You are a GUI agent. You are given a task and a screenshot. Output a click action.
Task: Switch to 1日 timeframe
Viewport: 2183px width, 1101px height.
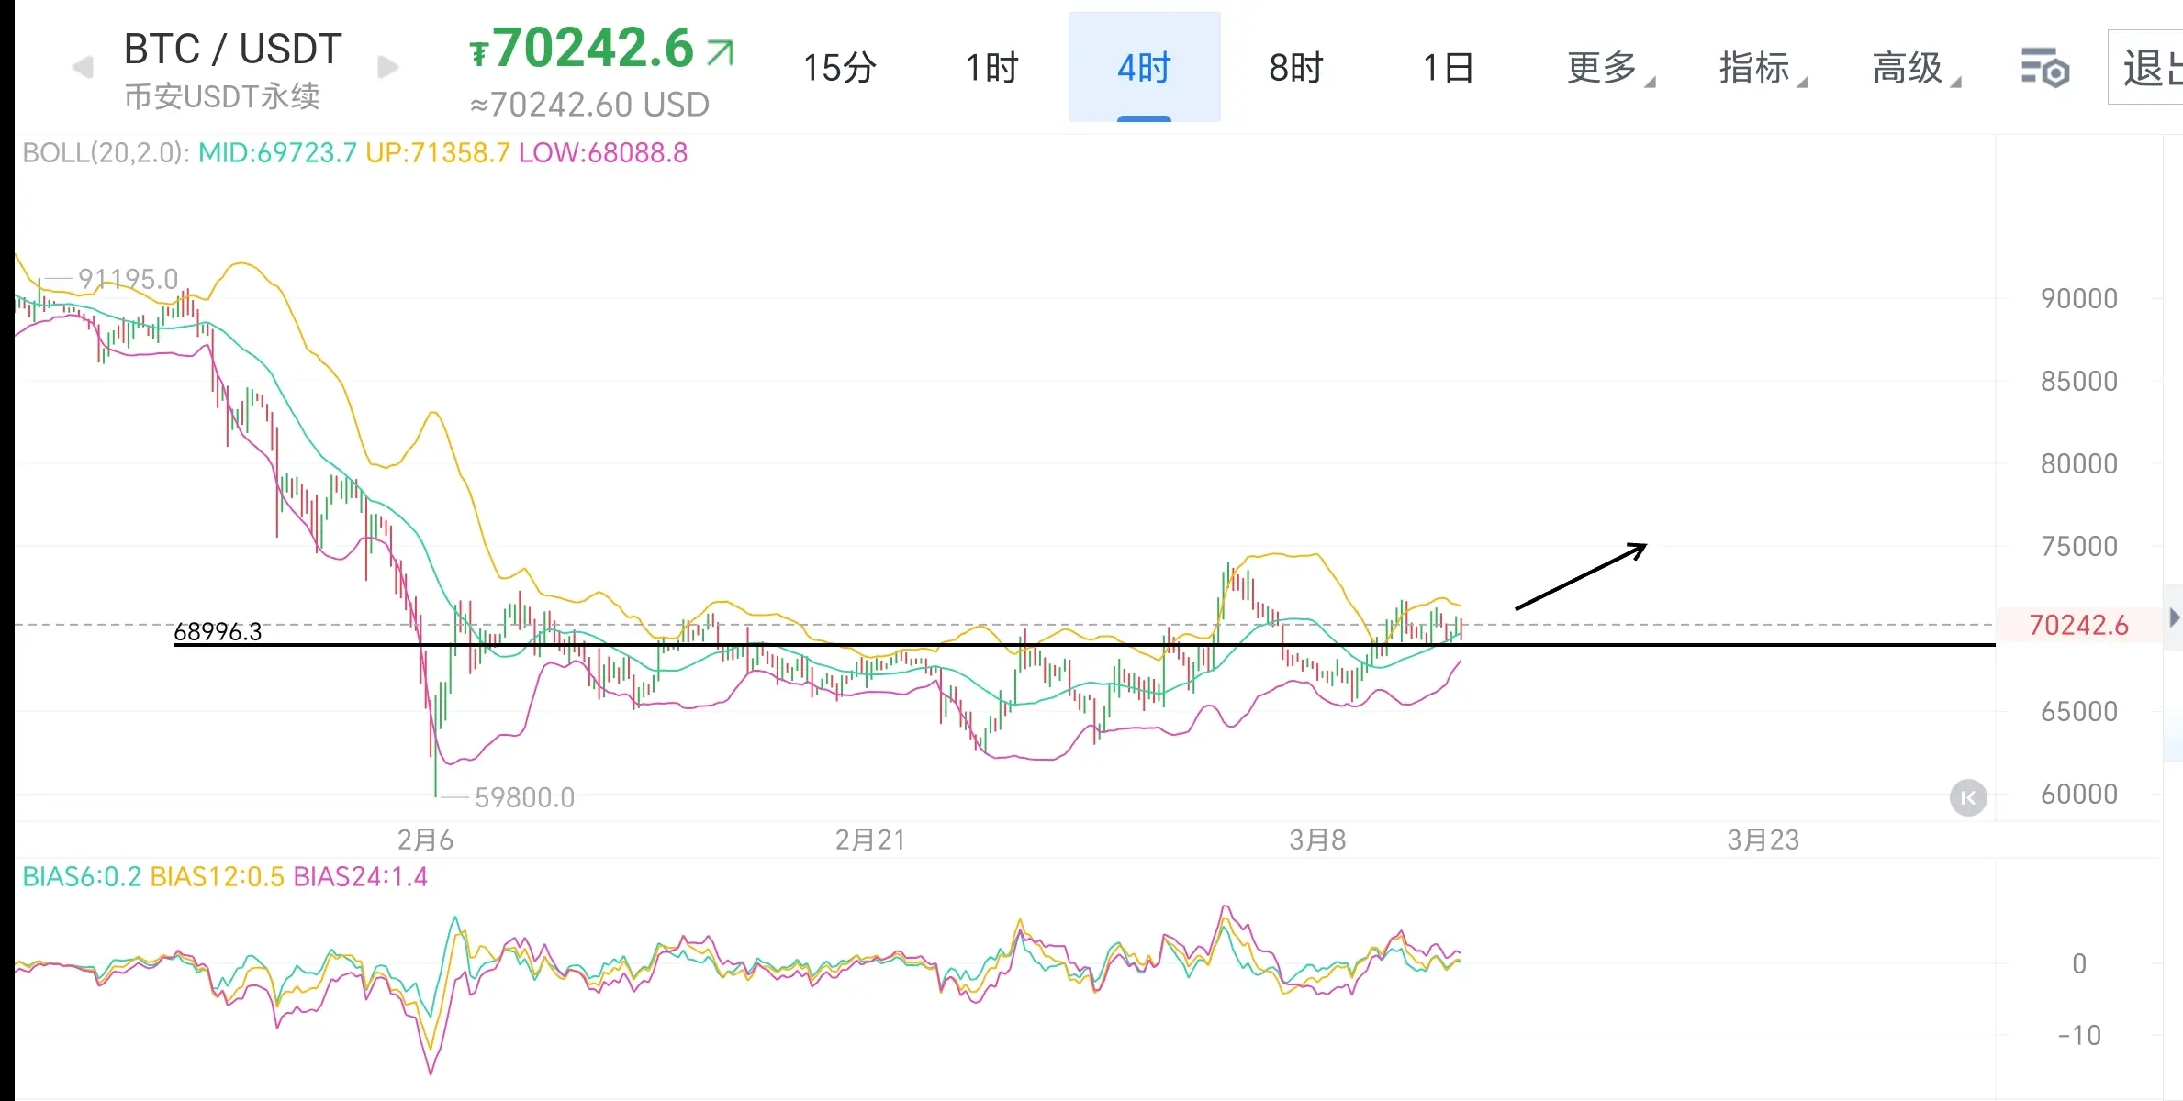pos(1448,68)
